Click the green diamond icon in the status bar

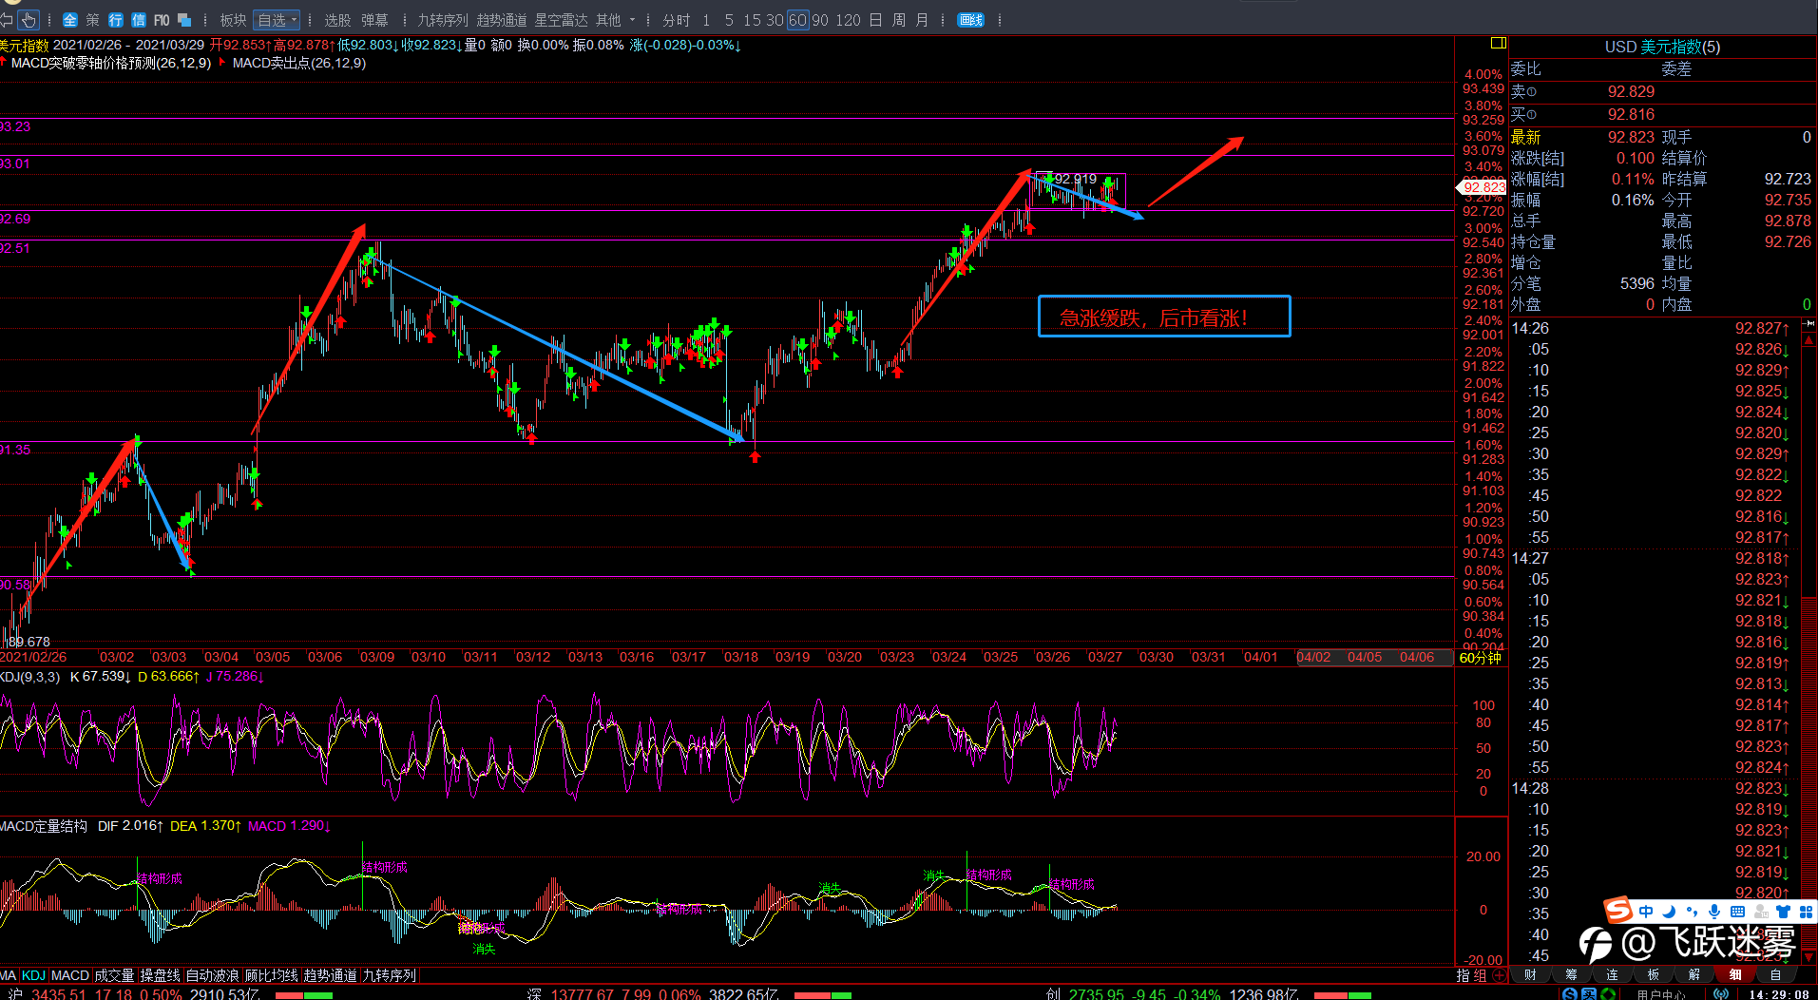[x=1607, y=994]
